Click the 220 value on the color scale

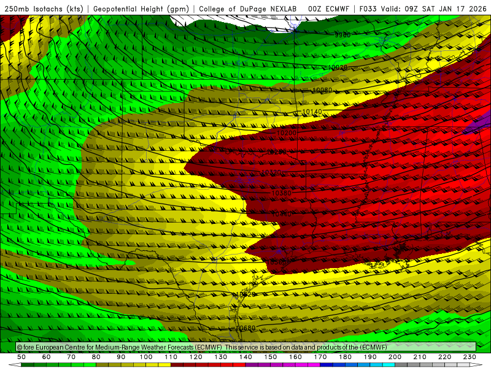pyautogui.click(x=444, y=357)
